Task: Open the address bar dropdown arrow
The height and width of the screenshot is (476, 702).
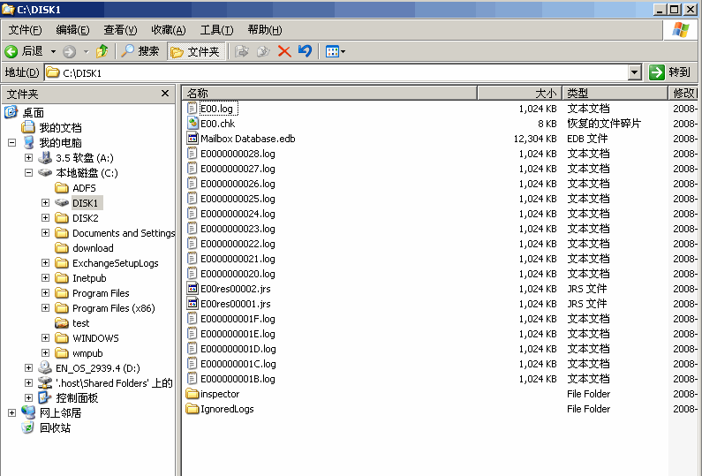Action: tap(634, 72)
